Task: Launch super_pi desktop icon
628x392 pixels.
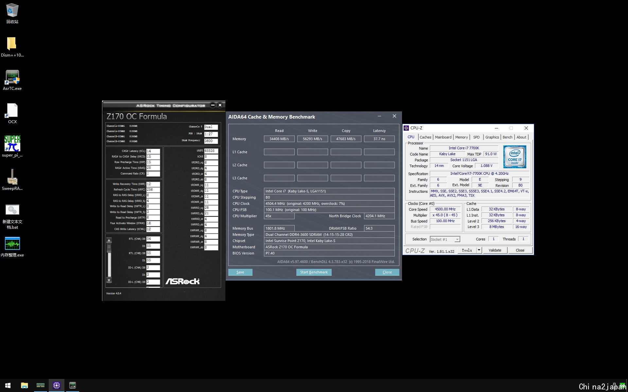Action: pyautogui.click(x=12, y=146)
